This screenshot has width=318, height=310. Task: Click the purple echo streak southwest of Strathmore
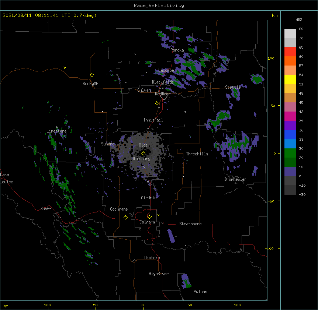click(x=171, y=236)
